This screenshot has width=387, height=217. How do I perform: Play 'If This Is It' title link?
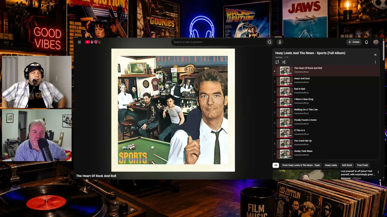click(300, 131)
